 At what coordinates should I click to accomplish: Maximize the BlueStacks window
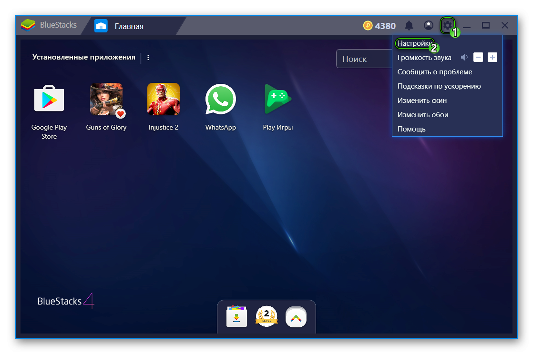tap(486, 25)
